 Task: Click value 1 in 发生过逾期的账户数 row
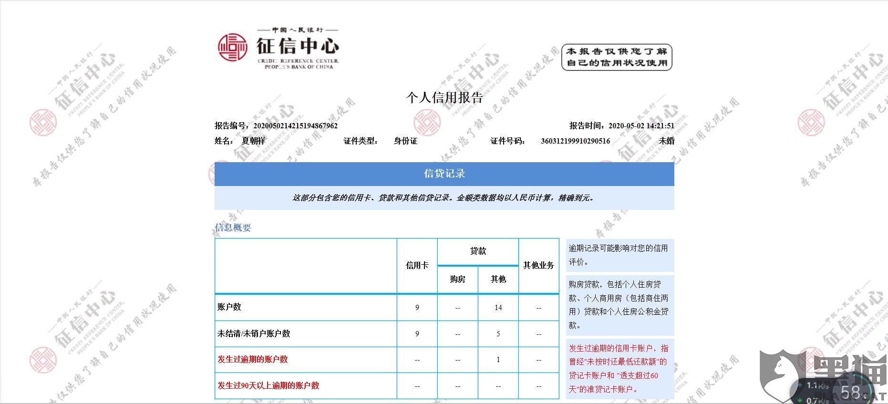498,360
